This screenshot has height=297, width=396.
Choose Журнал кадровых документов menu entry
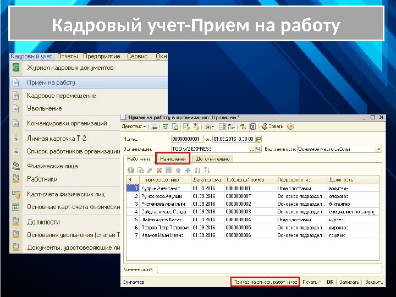click(70, 68)
